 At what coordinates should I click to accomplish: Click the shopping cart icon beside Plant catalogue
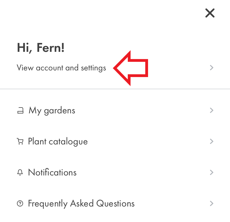20,141
